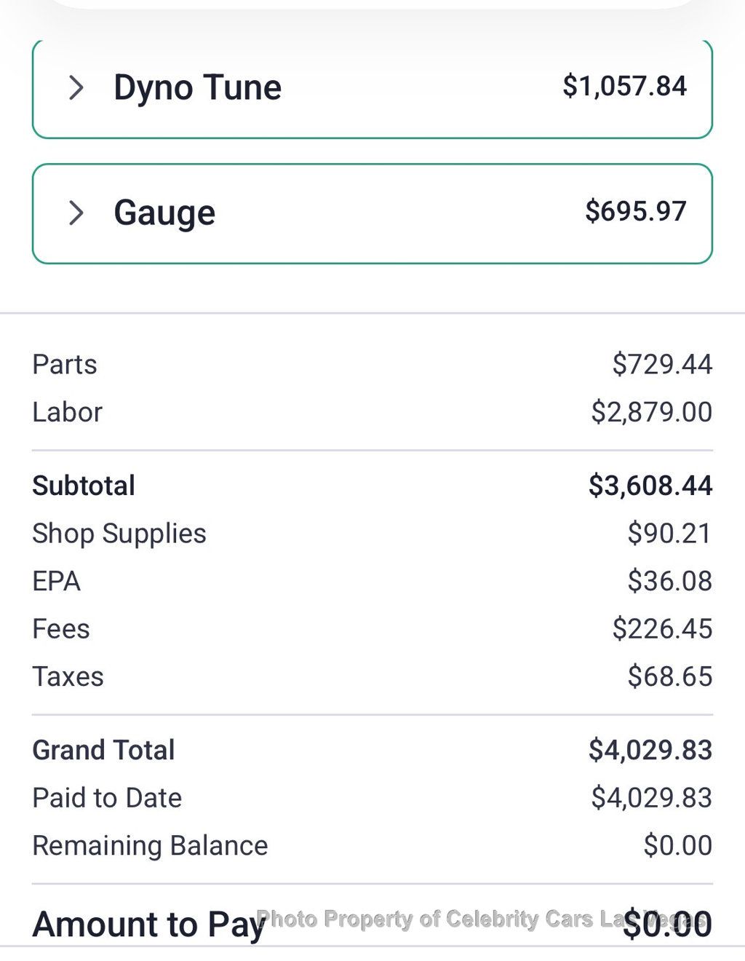Select the Parts row label

tap(65, 364)
